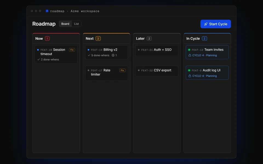Click the Next column header label
Screen dimensions: 263x164
(90, 39)
